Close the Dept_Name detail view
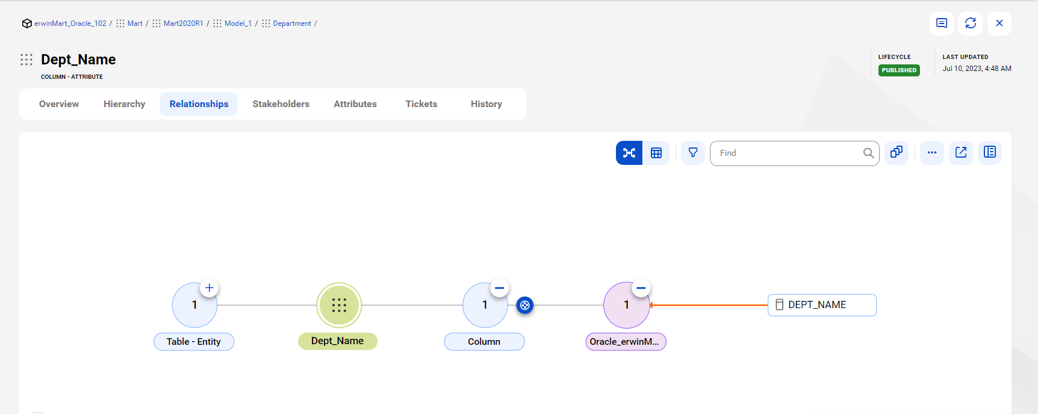 (999, 23)
